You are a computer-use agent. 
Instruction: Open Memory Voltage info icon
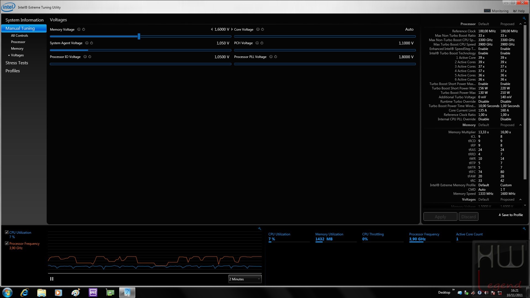point(79,30)
